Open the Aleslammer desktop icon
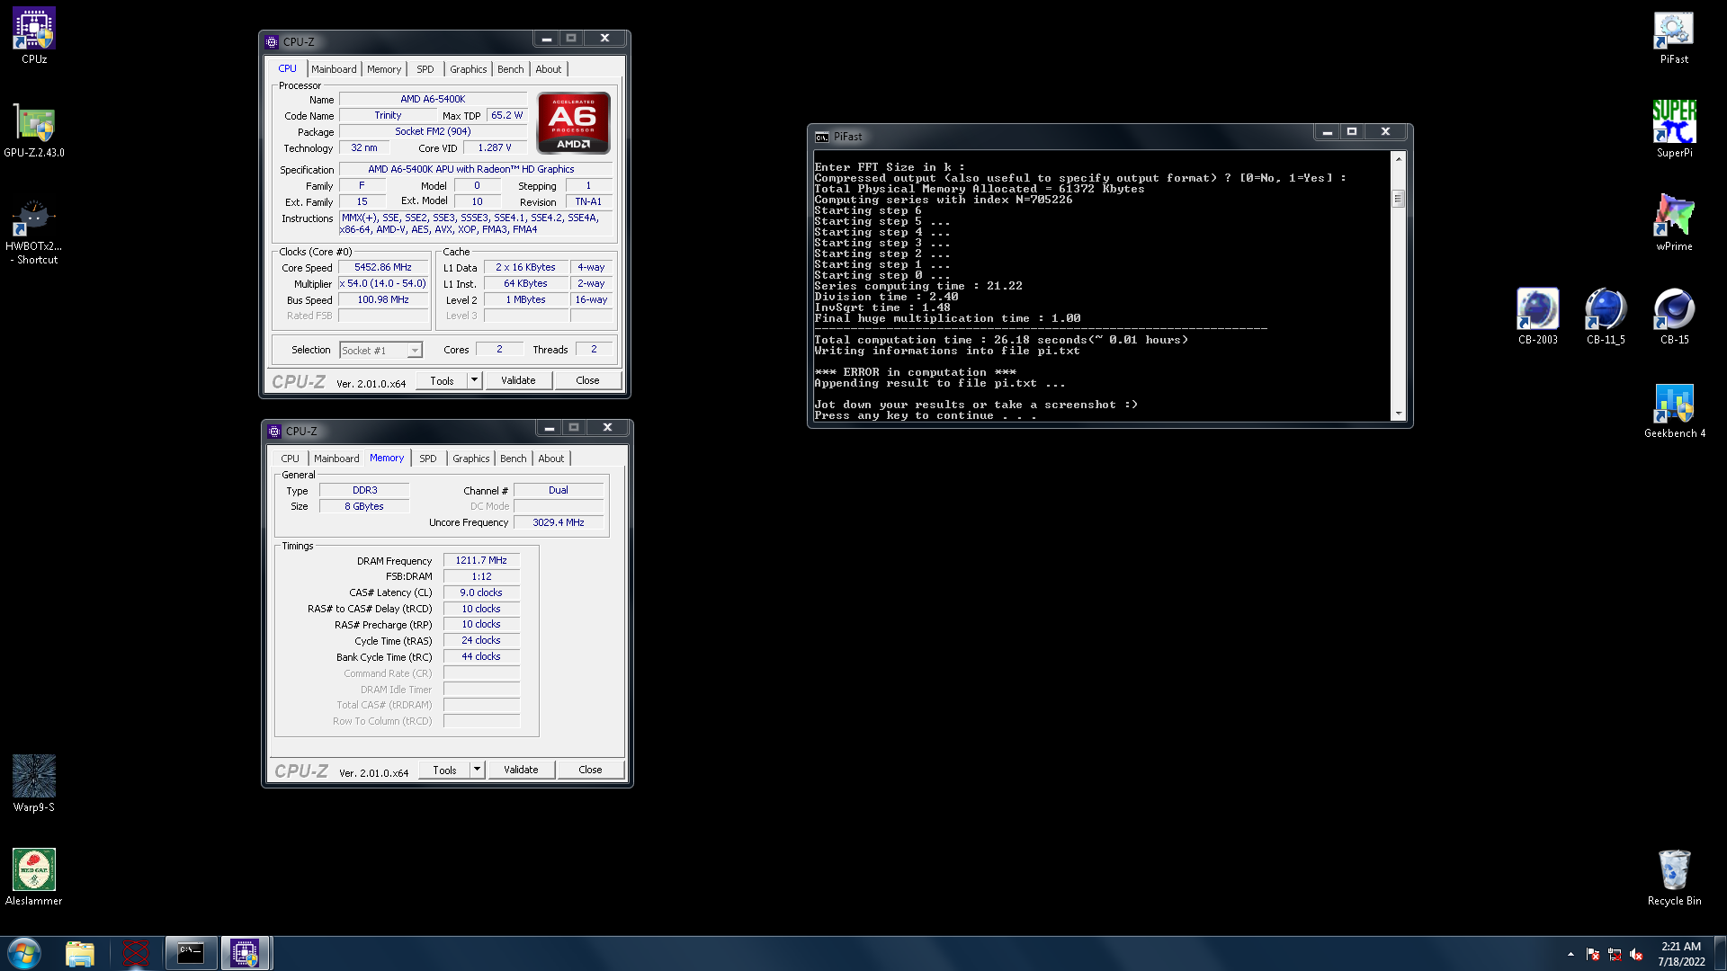 coord(34,877)
